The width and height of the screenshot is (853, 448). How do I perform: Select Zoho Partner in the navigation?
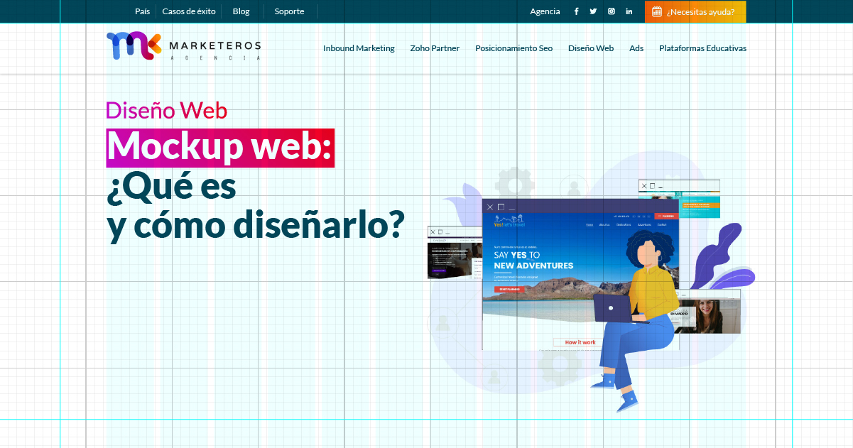pyautogui.click(x=435, y=48)
